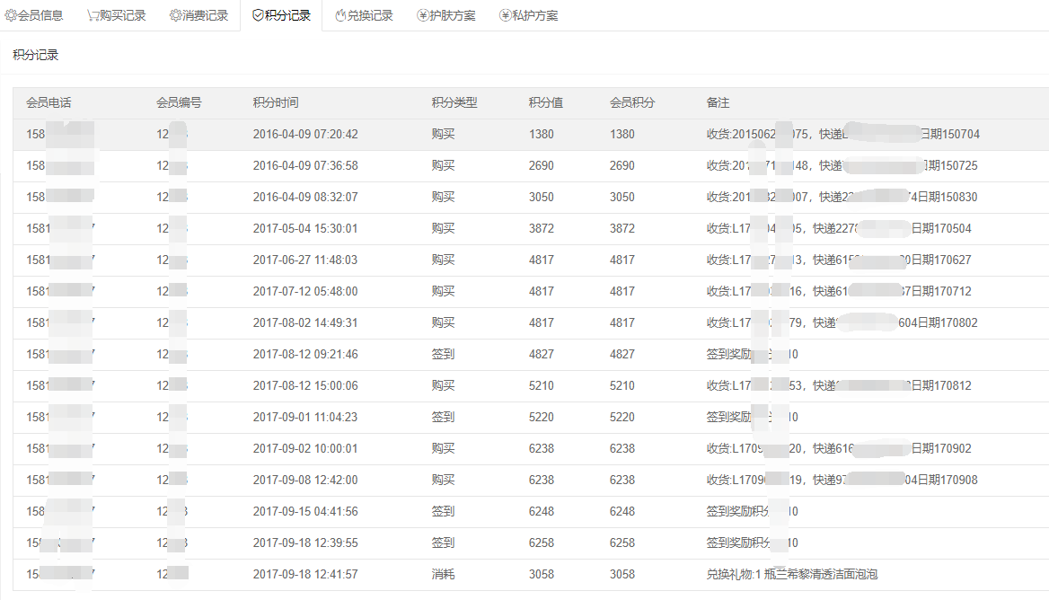The height and width of the screenshot is (600, 1049).
Task: Select the time 2017-06-27 11:48:03
Action: [305, 260]
